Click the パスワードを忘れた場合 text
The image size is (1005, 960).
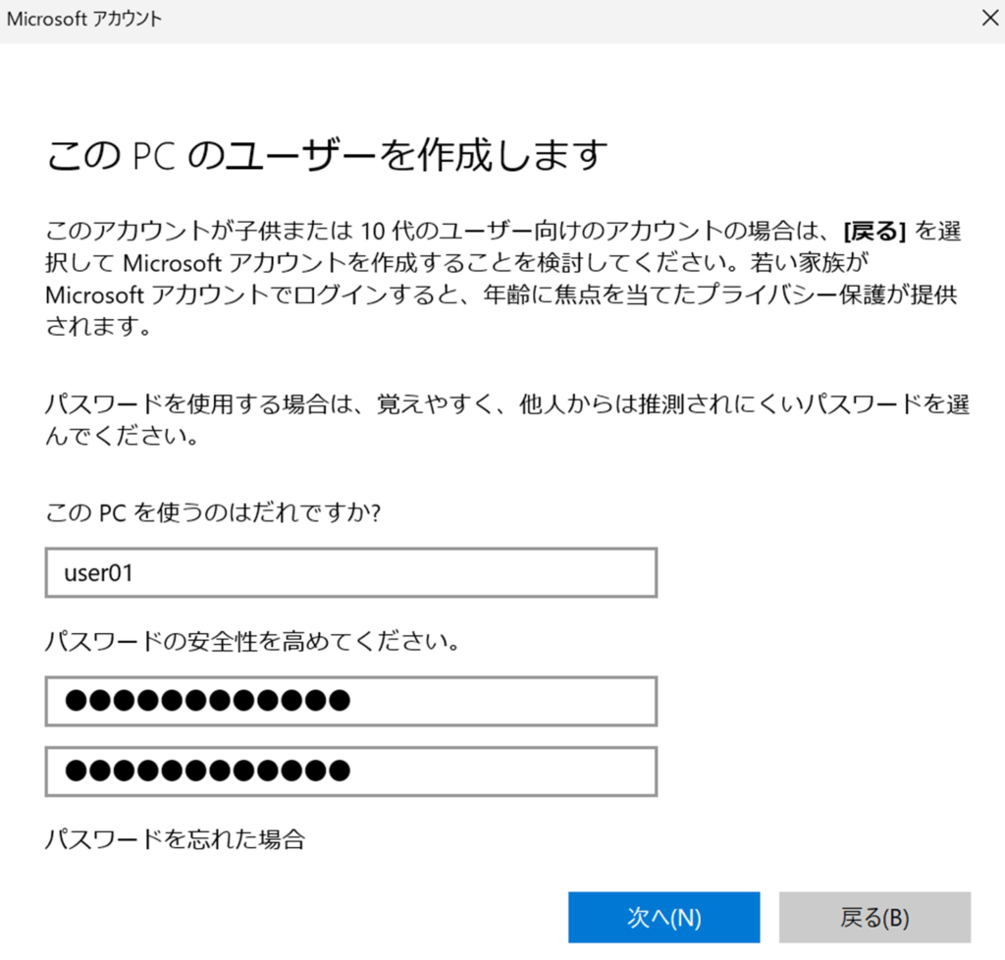176,839
